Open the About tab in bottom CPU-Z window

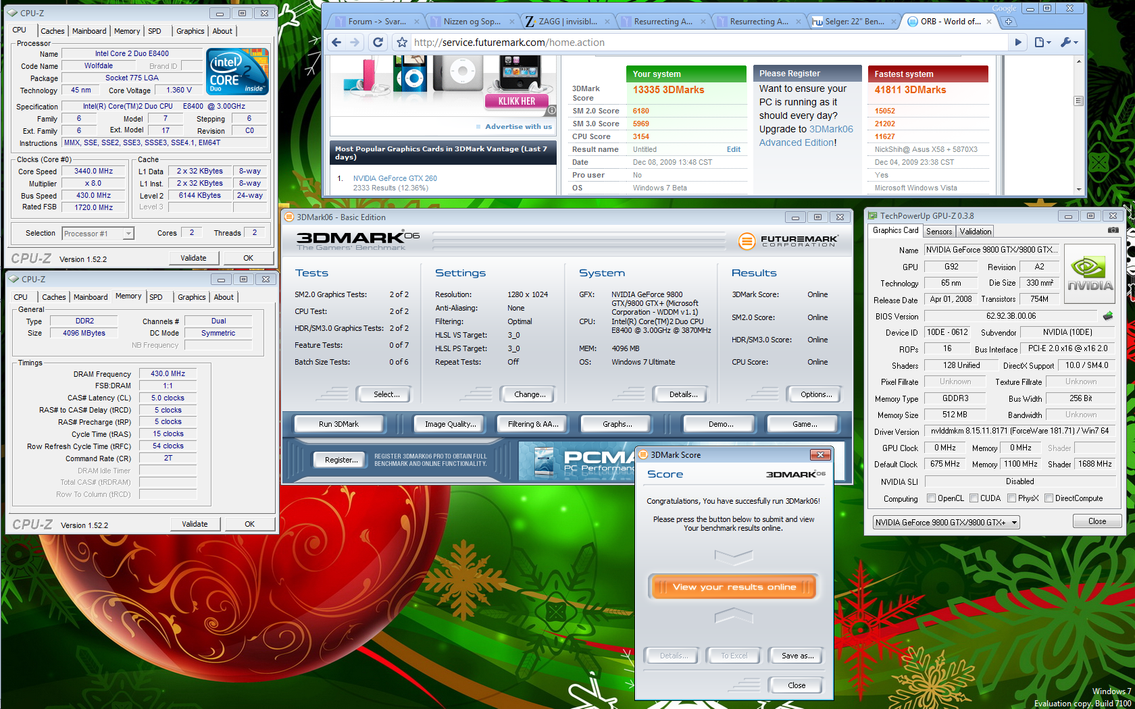224,297
